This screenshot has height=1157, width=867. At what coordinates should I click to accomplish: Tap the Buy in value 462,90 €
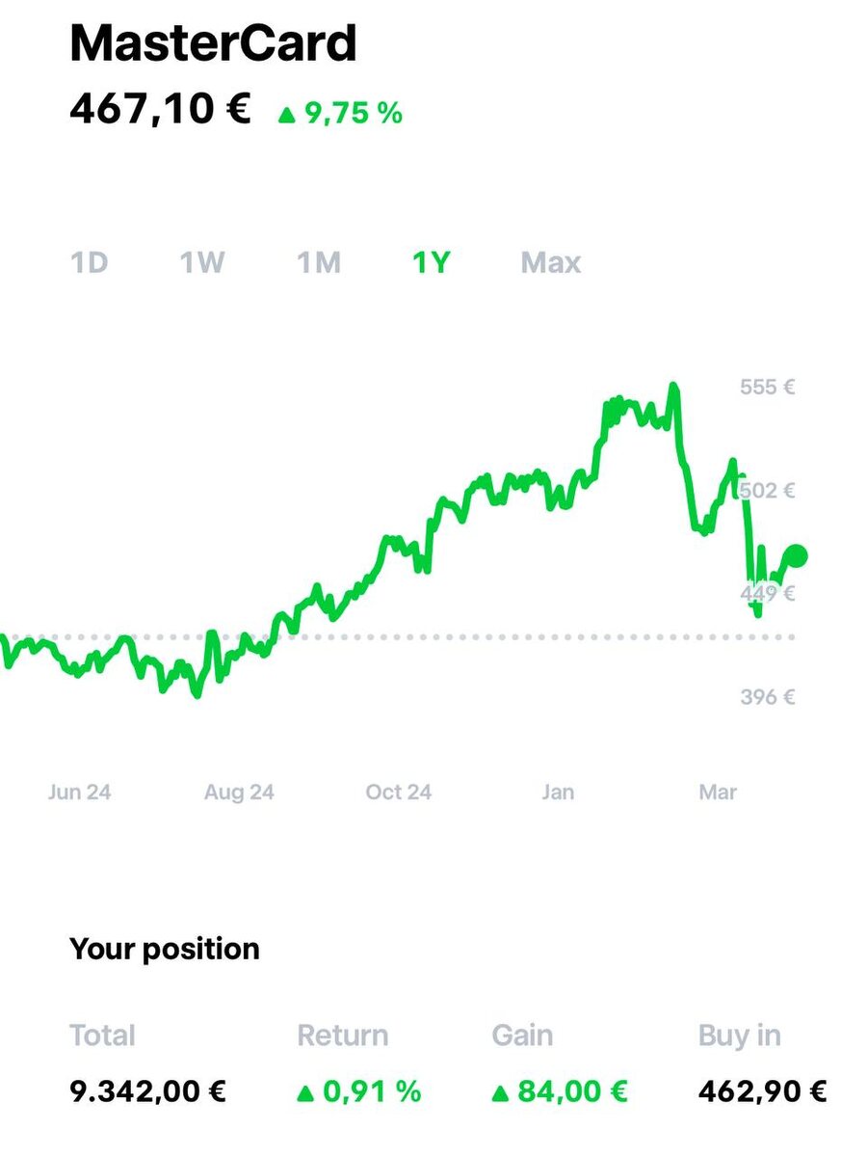pos(761,1091)
